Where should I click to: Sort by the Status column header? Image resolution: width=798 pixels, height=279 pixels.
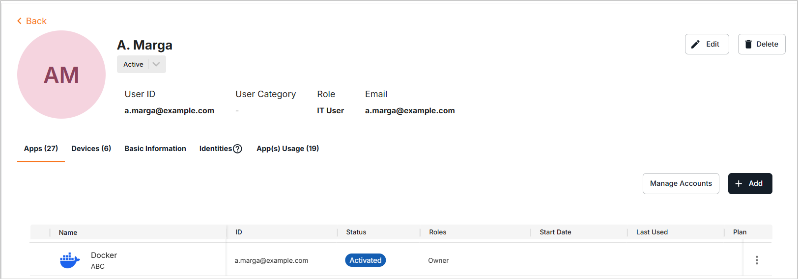tap(356, 232)
